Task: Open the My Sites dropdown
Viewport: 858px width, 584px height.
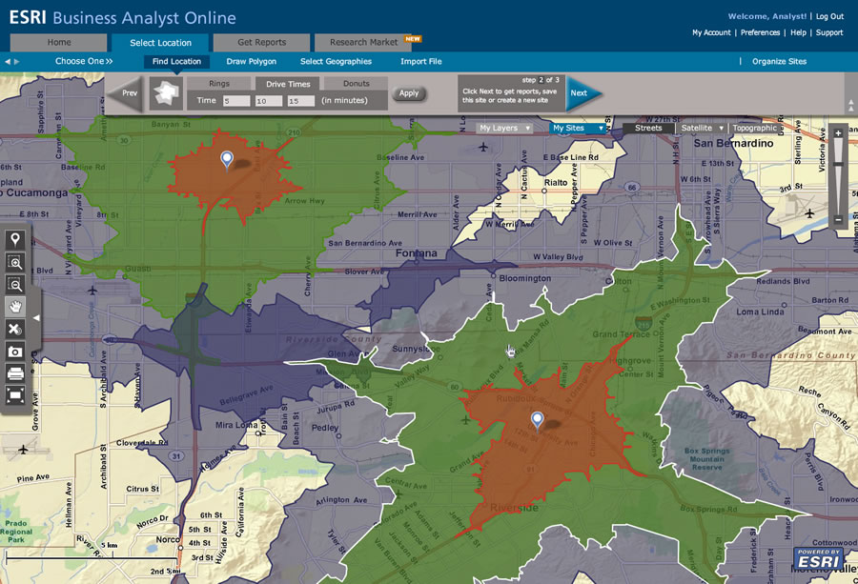Action: [x=578, y=128]
